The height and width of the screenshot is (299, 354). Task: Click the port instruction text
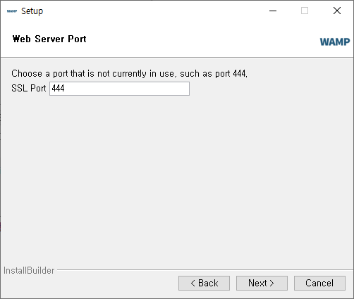(x=129, y=74)
